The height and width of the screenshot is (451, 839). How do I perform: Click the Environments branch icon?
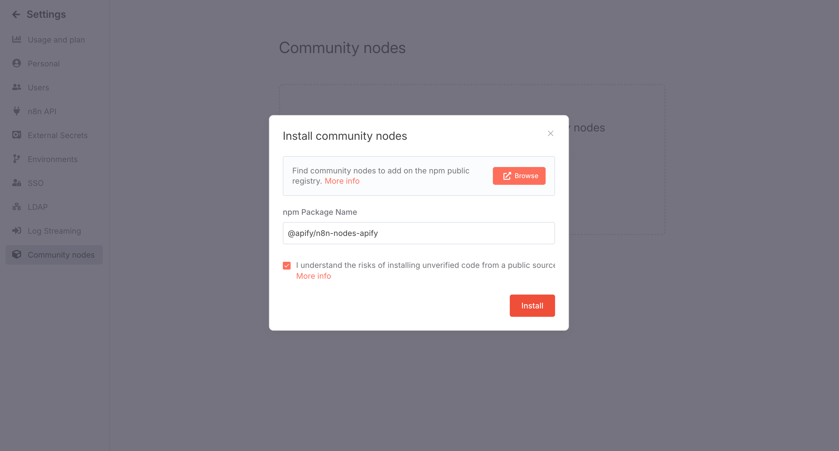[16, 159]
